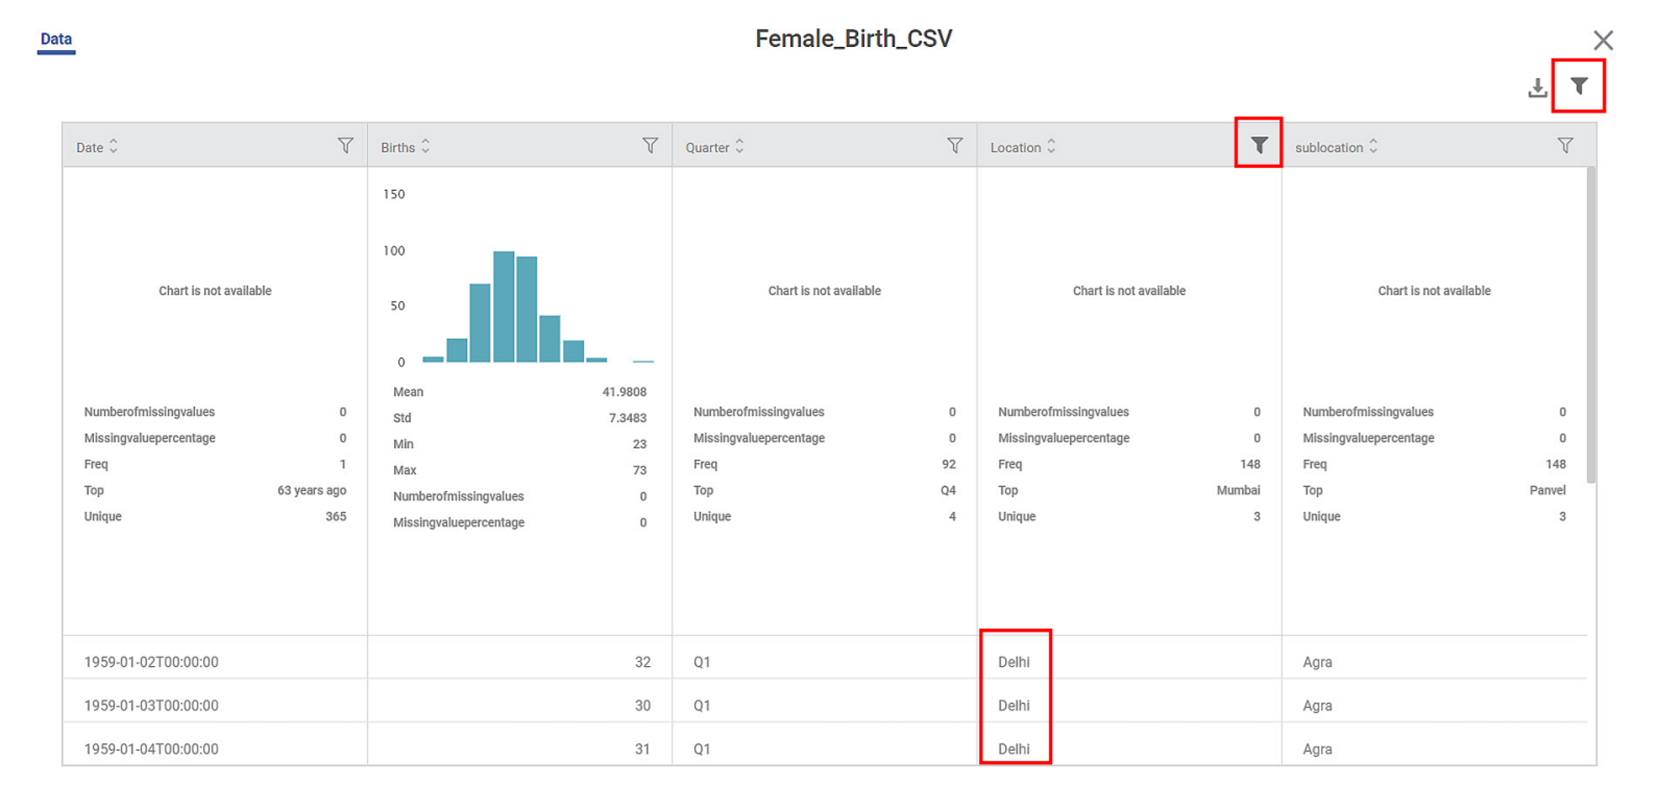
Task: Select the Agra cell in first row
Action: (1317, 661)
